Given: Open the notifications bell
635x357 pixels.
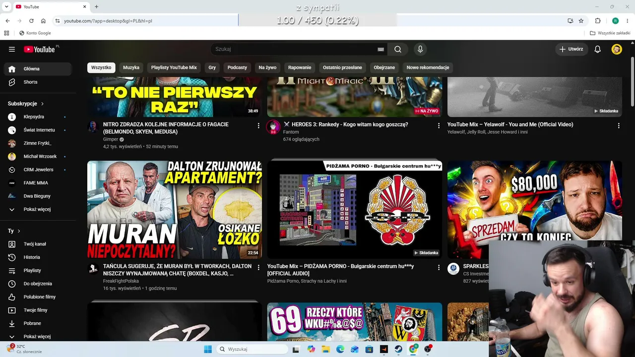Looking at the screenshot, I should point(598,49).
